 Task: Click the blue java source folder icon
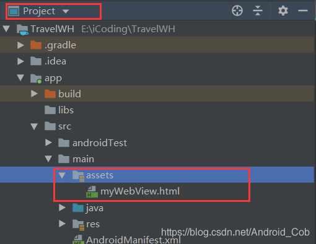[x=78, y=207]
